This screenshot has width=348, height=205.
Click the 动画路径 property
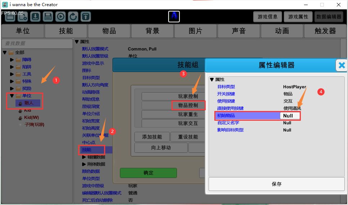point(91,92)
